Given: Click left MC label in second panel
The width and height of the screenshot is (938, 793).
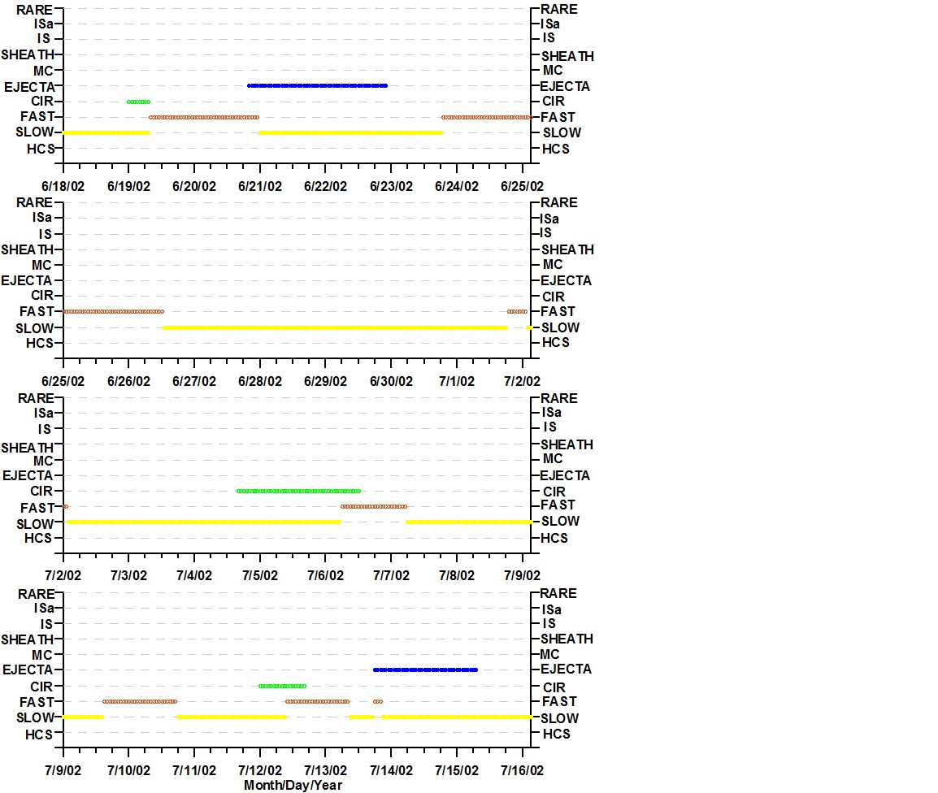Looking at the screenshot, I should point(42,266).
